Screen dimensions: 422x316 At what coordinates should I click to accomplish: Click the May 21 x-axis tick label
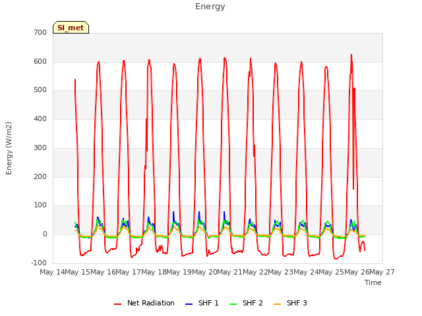click(x=230, y=272)
